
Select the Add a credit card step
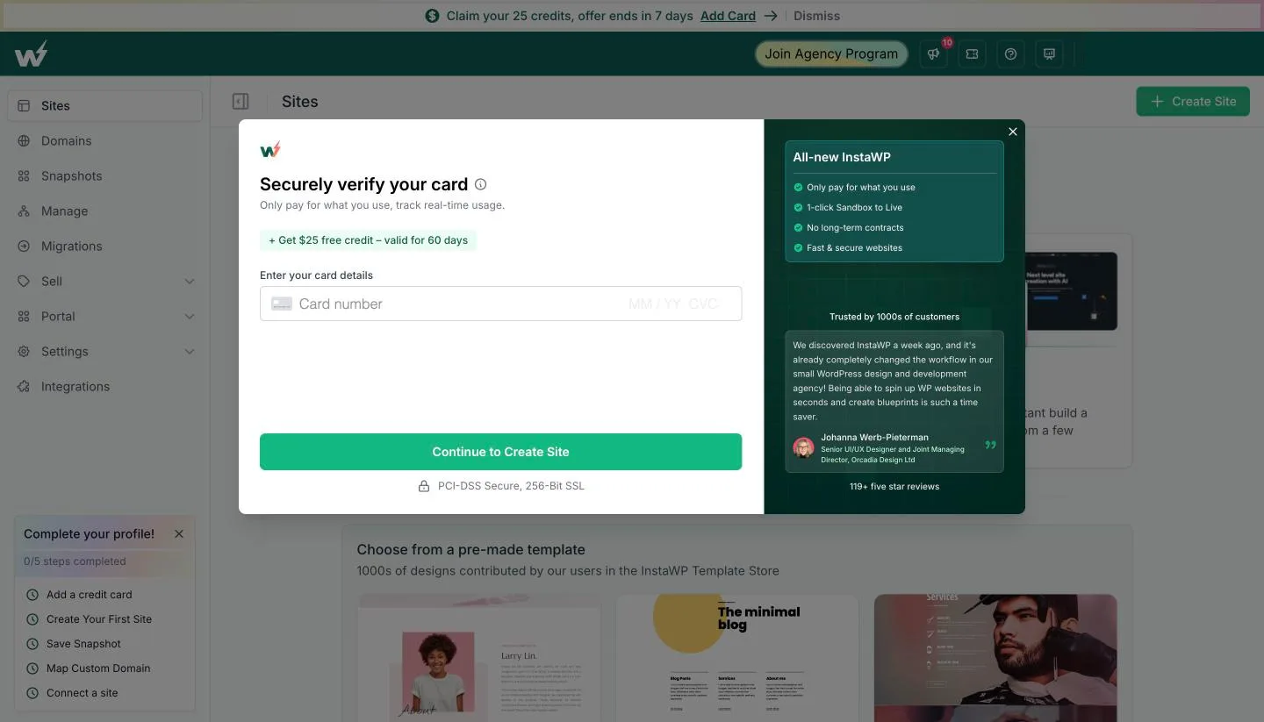[90, 595]
